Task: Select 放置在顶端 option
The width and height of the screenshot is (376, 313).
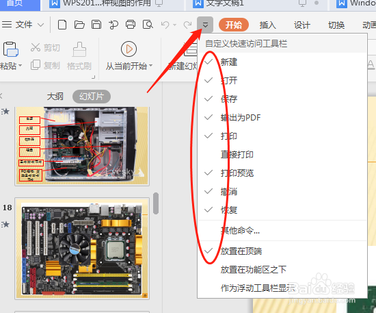Action: (282, 251)
